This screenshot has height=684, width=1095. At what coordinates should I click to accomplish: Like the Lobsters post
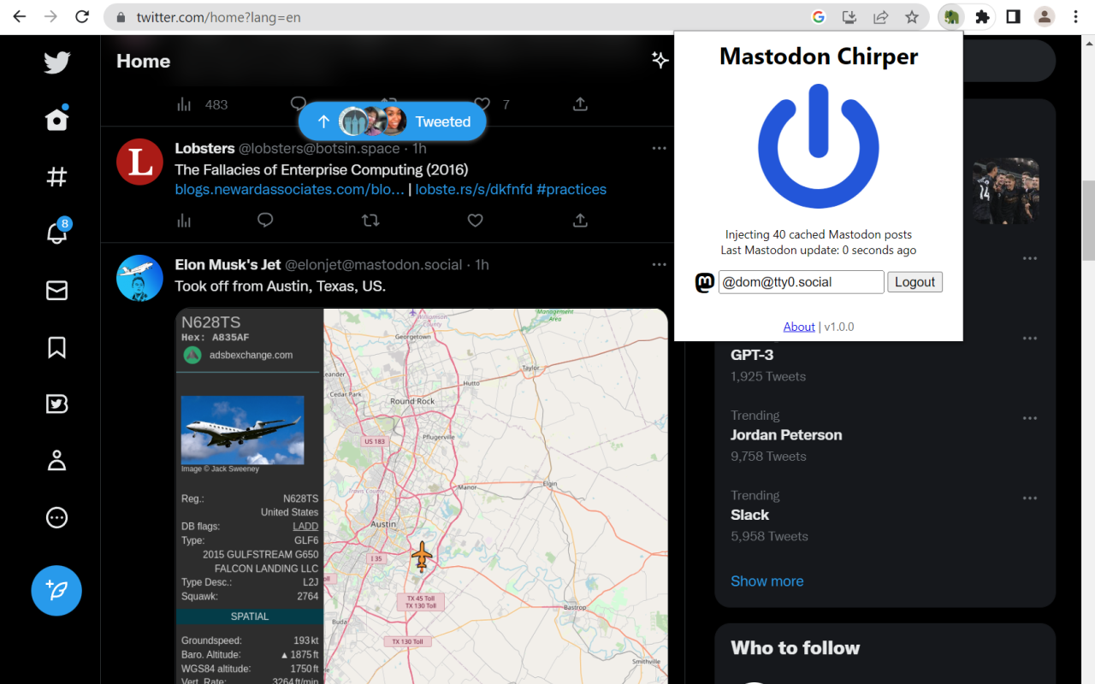[x=476, y=221]
